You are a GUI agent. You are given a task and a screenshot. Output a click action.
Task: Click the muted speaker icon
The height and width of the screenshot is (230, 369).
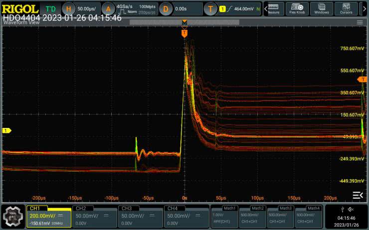click(x=351, y=209)
